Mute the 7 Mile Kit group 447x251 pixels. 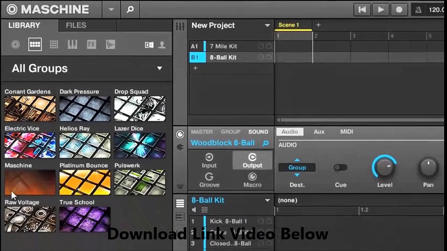pos(261,46)
